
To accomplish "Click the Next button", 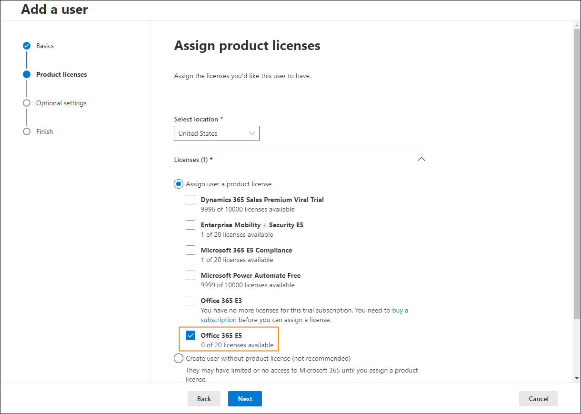I will point(245,399).
